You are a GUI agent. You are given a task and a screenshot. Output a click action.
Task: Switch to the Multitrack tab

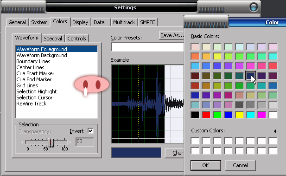[124, 22]
